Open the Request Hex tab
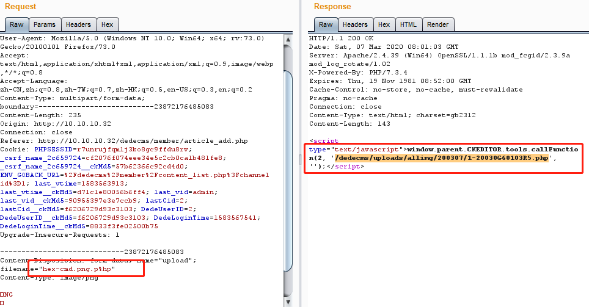 tap(107, 25)
